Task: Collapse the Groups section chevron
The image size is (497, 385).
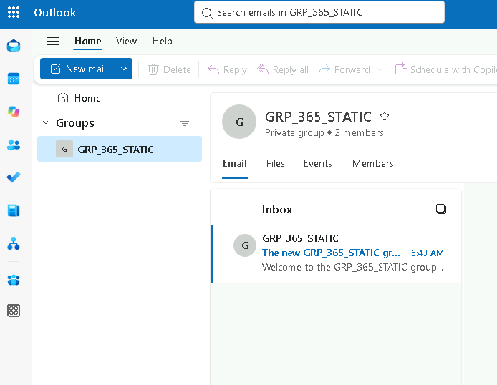Action: point(46,122)
